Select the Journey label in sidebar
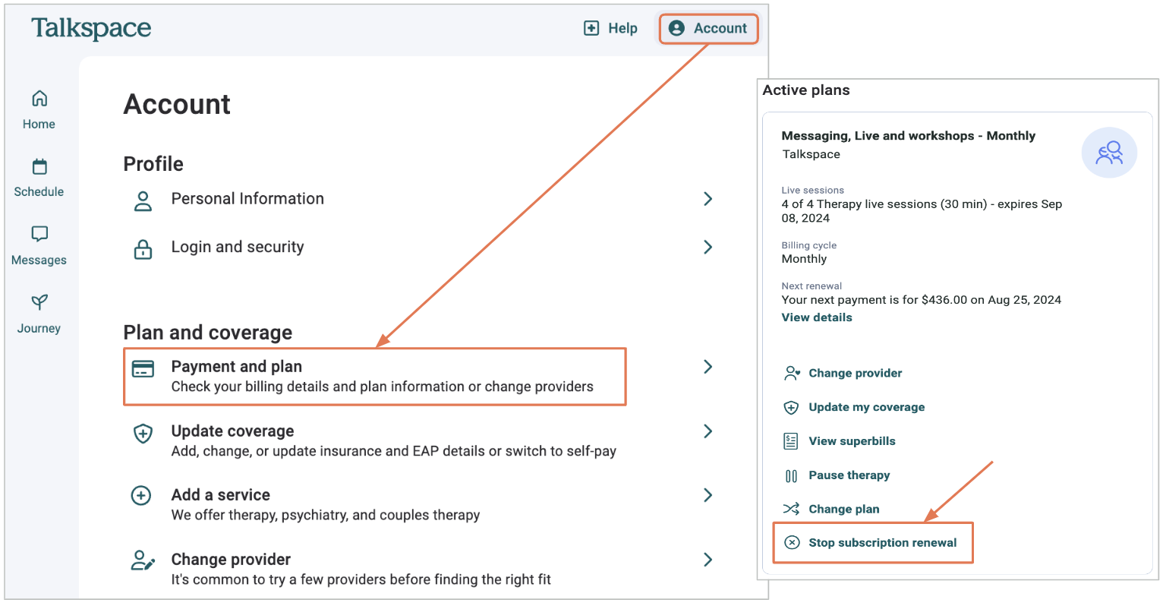Viewport: 1166px width, 606px height. (x=39, y=328)
